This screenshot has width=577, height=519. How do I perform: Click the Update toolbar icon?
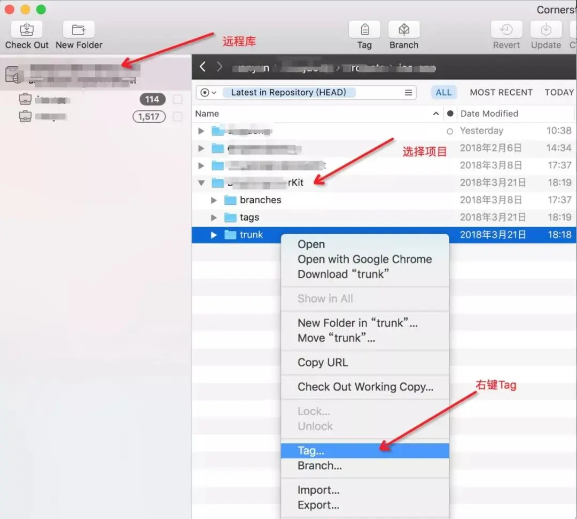545,30
